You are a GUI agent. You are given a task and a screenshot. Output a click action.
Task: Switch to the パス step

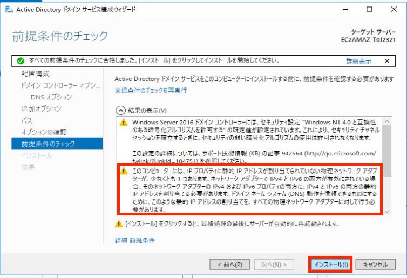click(27, 120)
